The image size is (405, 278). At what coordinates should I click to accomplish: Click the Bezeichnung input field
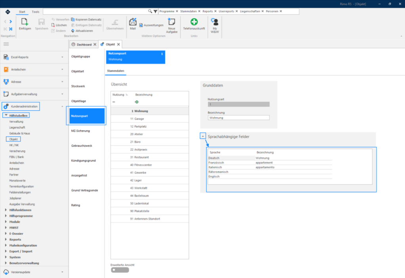click(x=239, y=118)
